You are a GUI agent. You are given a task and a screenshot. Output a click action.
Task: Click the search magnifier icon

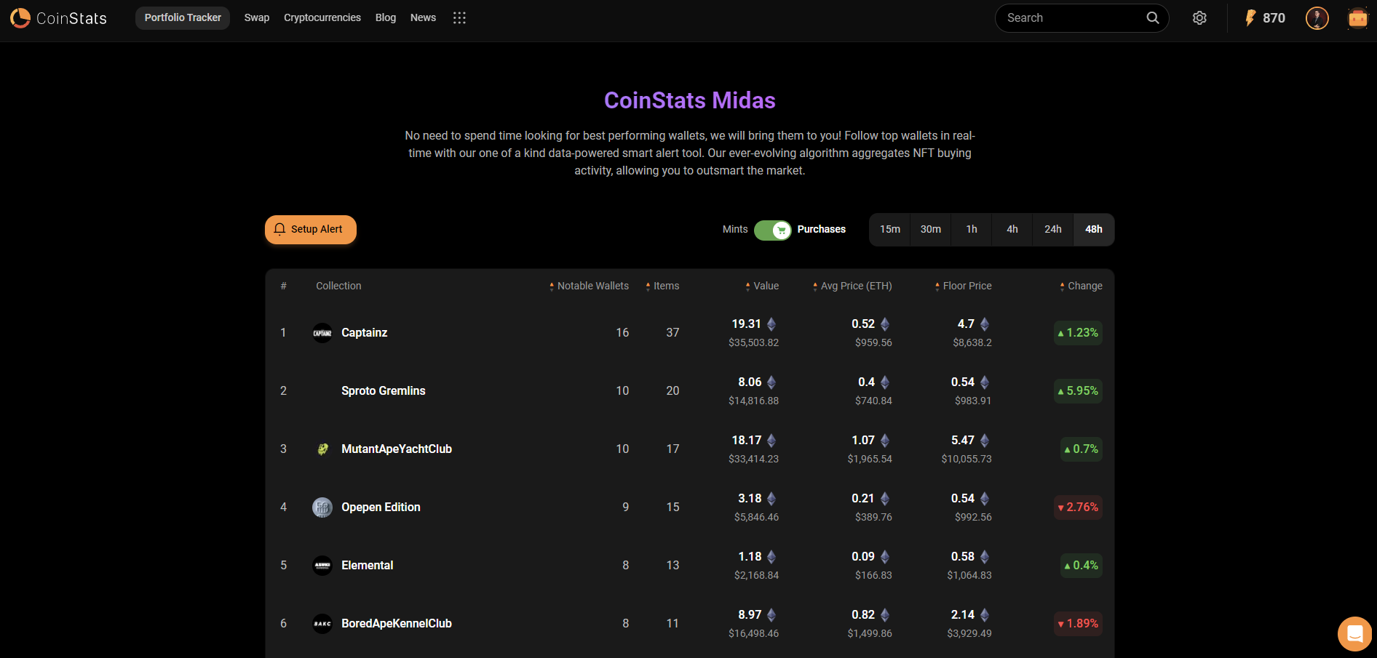tap(1152, 17)
